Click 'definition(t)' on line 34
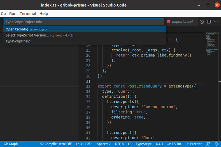 (x=117, y=97)
